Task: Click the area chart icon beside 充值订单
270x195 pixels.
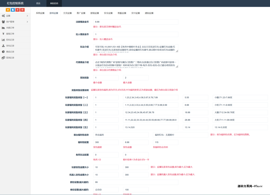Action: pyautogui.click(x=3, y=28)
